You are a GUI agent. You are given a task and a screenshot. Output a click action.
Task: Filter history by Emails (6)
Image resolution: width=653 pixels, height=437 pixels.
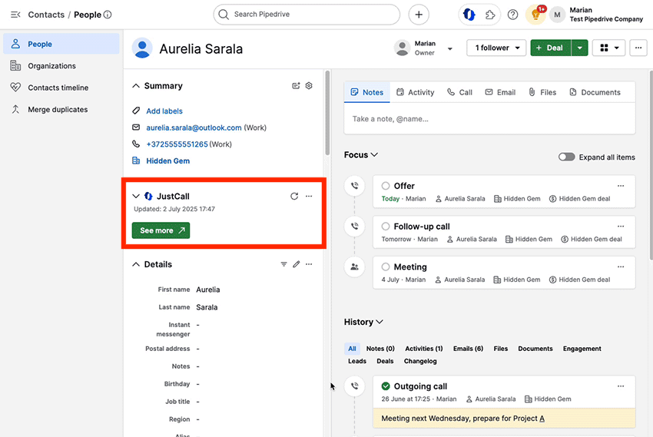point(468,349)
